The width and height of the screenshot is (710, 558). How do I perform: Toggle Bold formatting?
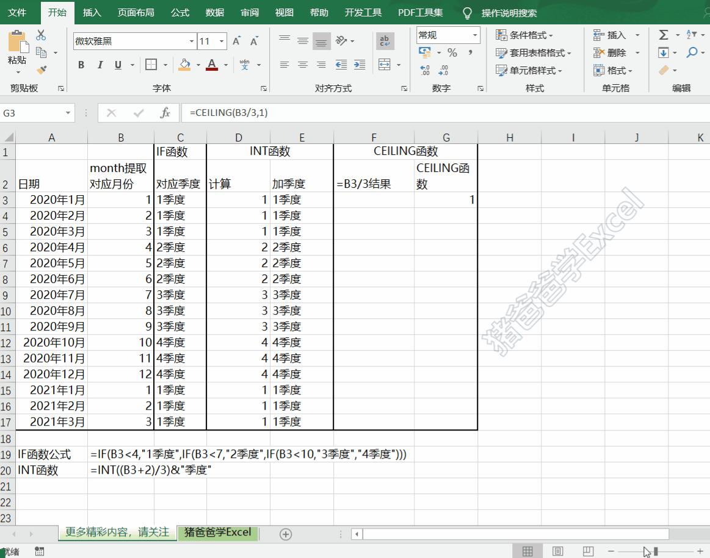81,65
